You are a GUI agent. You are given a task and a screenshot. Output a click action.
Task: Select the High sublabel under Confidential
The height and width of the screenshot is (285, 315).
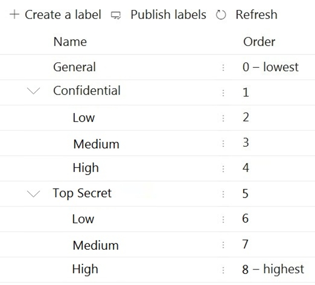[x=85, y=168]
